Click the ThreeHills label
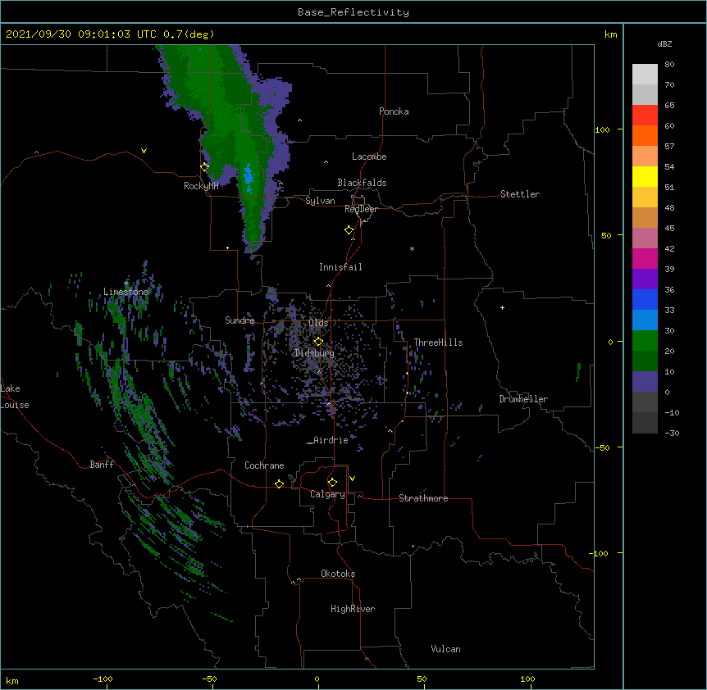The height and width of the screenshot is (690, 707). (438, 343)
